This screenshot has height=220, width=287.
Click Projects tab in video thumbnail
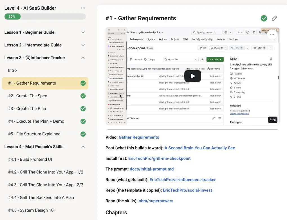coord(175,39)
